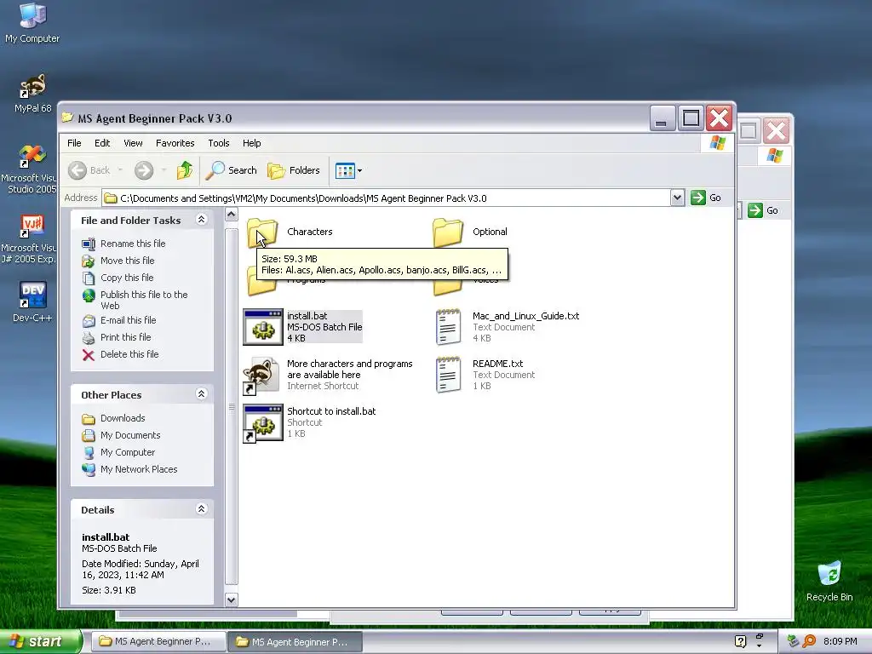Image resolution: width=872 pixels, height=654 pixels.
Task: Open the Search pane
Action: [231, 170]
